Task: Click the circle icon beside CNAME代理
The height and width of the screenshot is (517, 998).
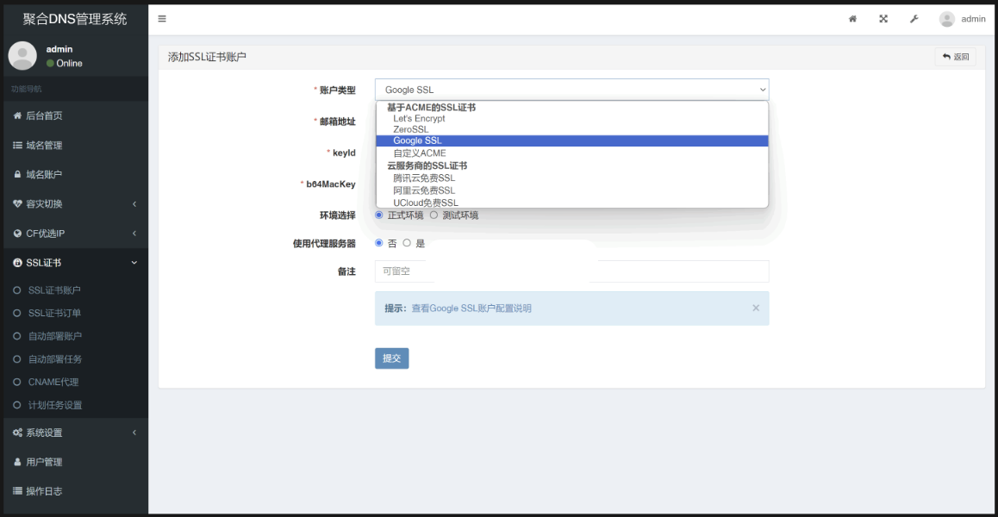Action: pyautogui.click(x=17, y=382)
